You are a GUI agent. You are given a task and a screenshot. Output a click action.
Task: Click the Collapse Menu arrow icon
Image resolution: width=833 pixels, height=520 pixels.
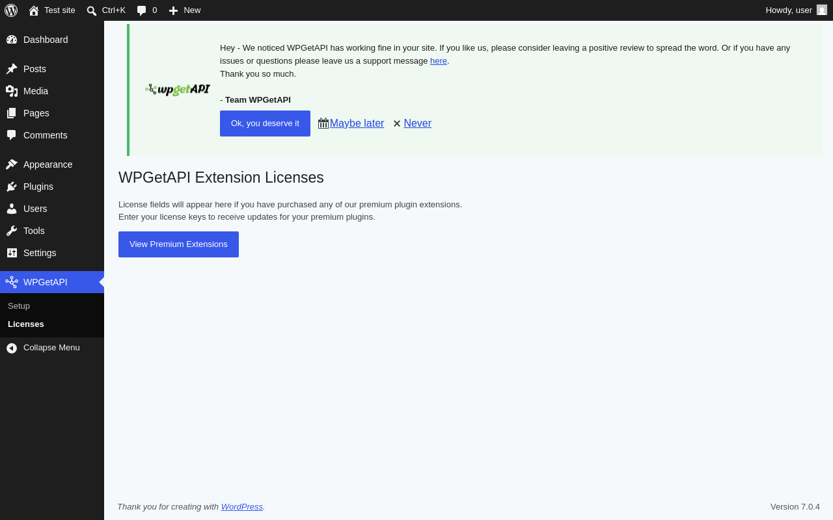(x=12, y=348)
